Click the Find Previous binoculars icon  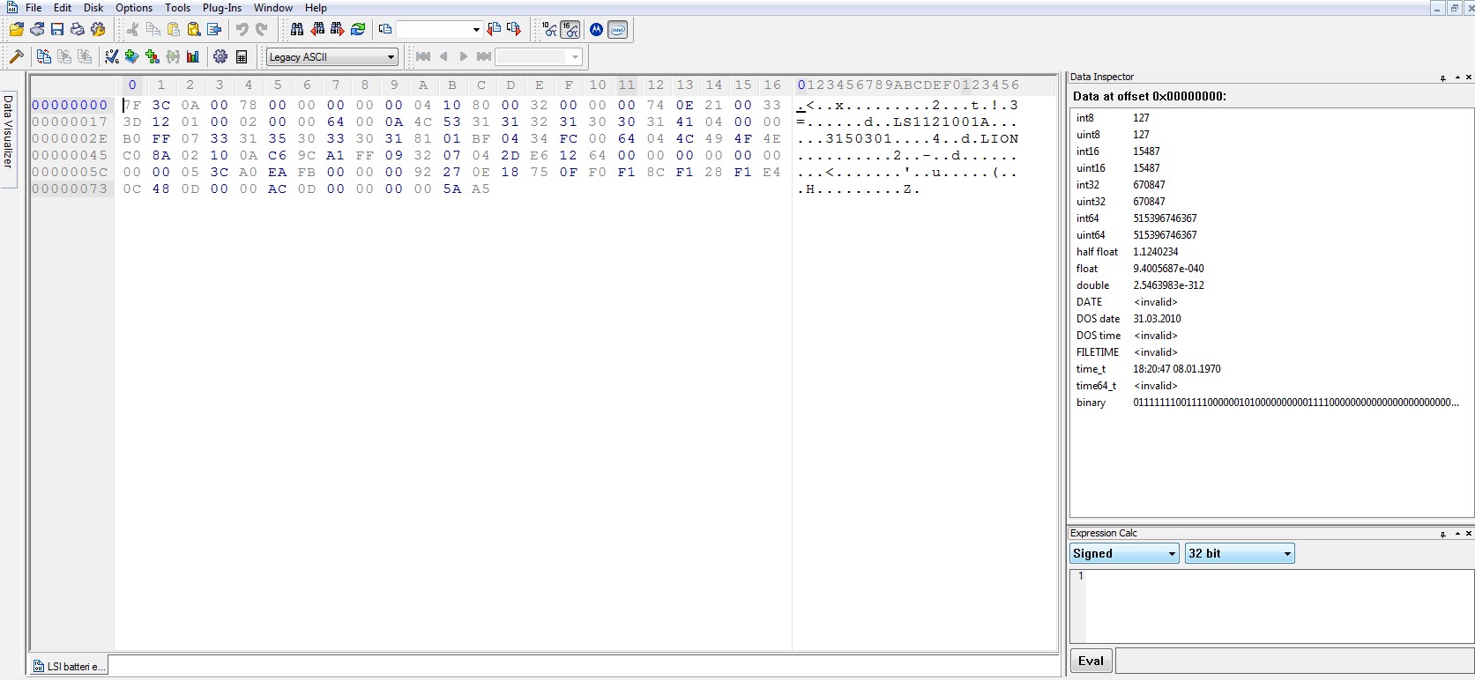(x=317, y=30)
